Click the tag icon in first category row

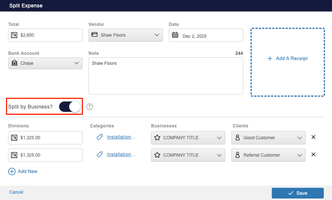click(100, 137)
